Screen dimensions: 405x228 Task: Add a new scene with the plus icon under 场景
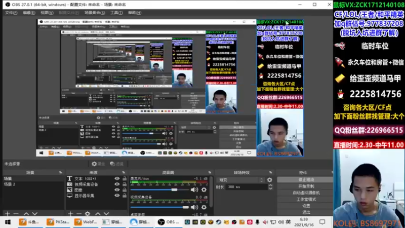click(x=7, y=213)
